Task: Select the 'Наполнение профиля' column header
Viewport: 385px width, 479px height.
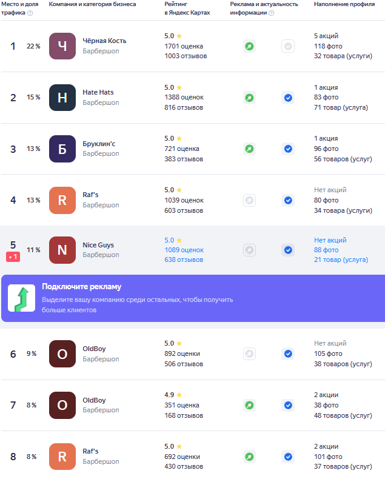Action: coord(344,4)
